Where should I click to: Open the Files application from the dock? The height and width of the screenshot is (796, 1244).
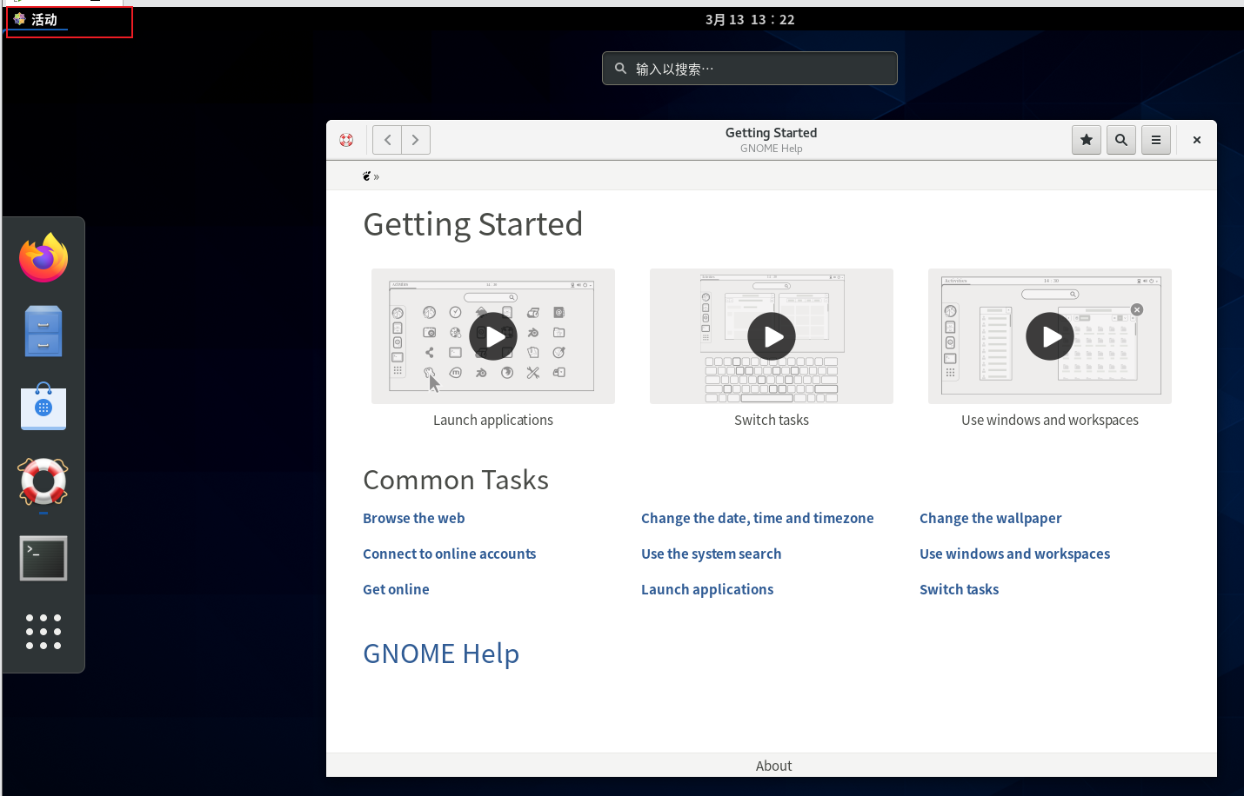[43, 331]
